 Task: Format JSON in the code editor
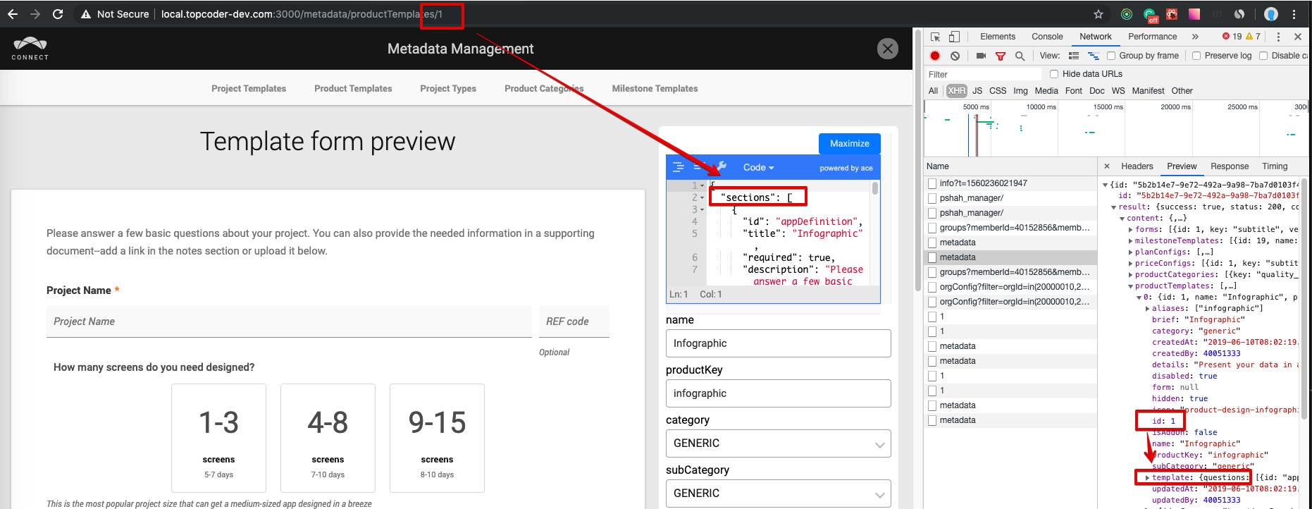point(678,167)
